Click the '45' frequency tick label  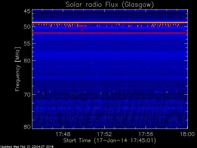[27, 11]
